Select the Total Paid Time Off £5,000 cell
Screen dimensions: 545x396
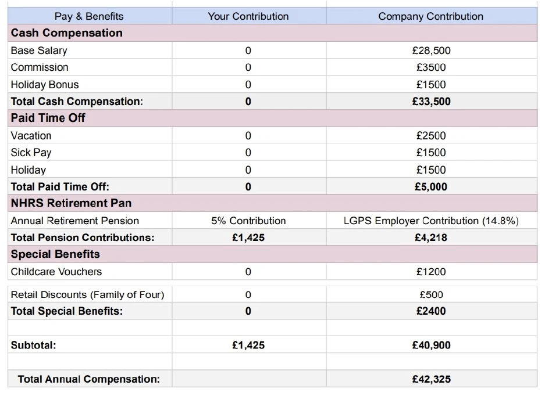tap(432, 186)
